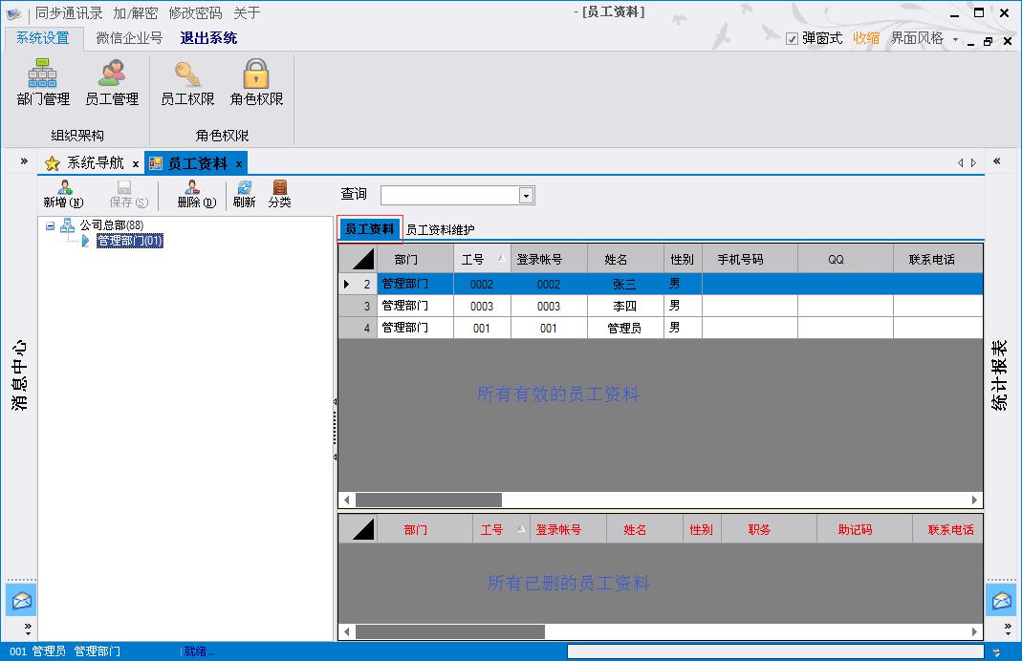The height and width of the screenshot is (661, 1022).
Task: Click 新增 add employee toolbar icon
Action: click(x=63, y=194)
